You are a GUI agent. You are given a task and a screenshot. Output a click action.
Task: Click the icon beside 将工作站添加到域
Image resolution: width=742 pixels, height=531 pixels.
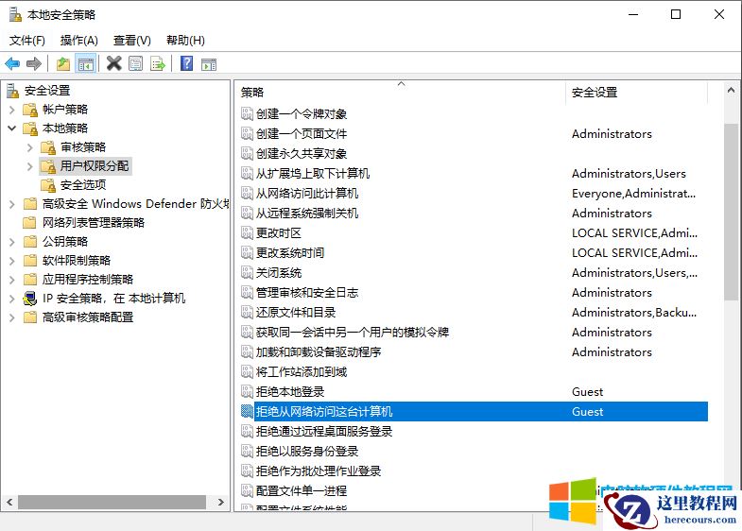coord(247,371)
